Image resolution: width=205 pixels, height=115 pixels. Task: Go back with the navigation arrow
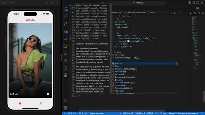click(x=103, y=3)
